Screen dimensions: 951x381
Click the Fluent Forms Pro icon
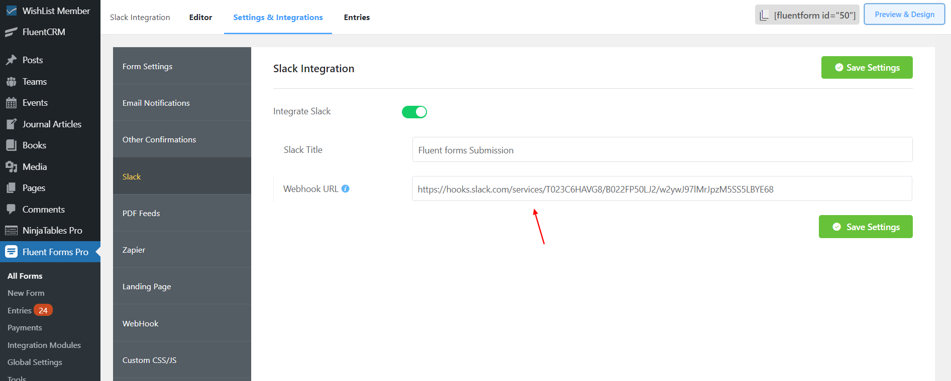pyautogui.click(x=11, y=252)
